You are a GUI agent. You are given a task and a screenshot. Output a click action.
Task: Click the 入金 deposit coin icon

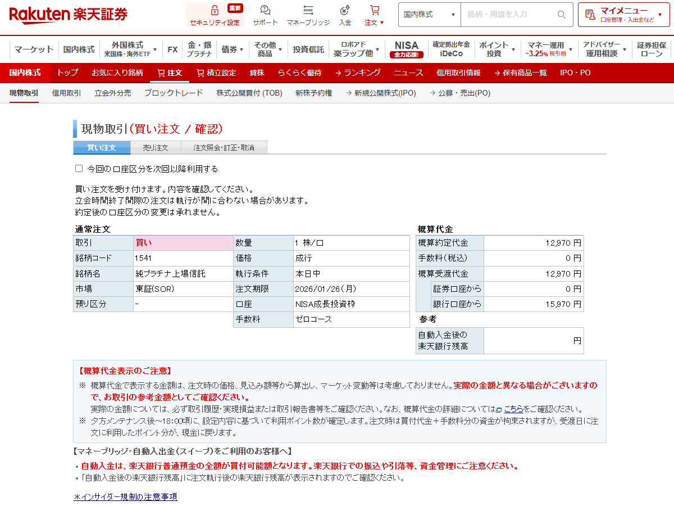[345, 10]
